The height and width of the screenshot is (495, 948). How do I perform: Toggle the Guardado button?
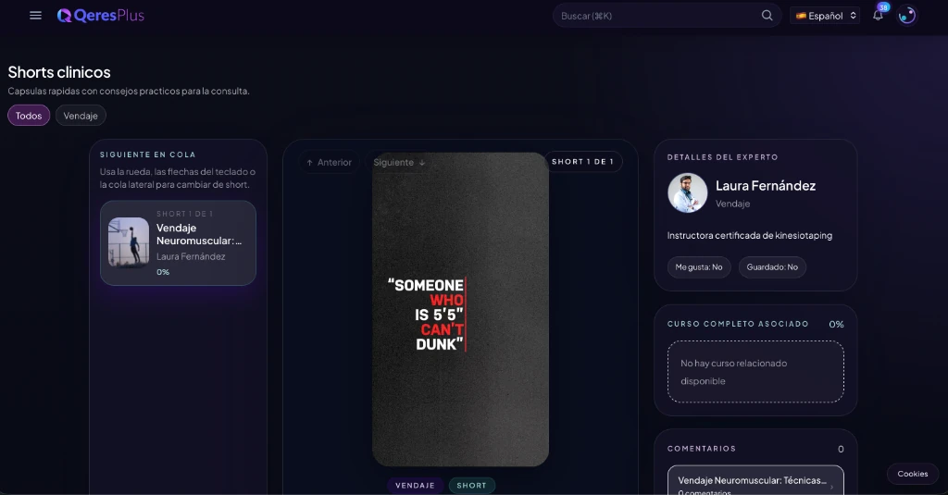772,267
